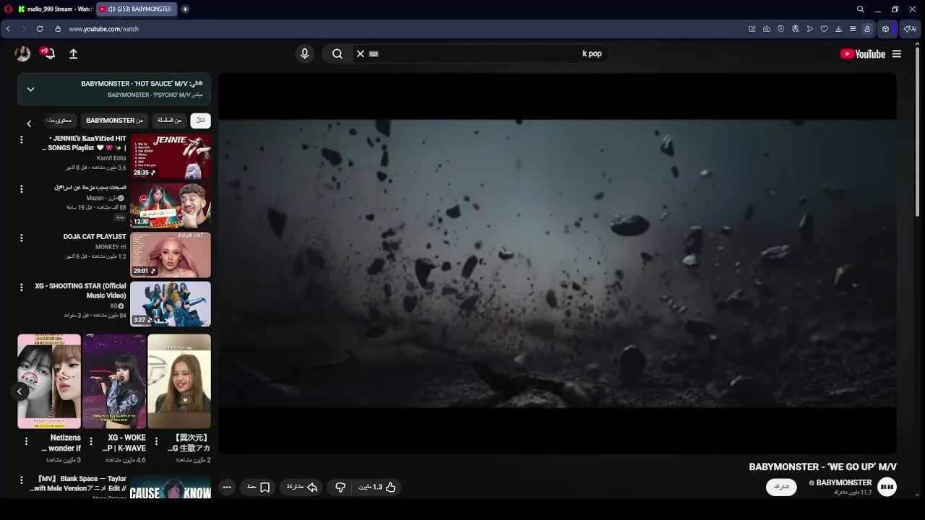Open the 'Netizens wonder if' Short thumbnail
Image resolution: width=925 pixels, height=520 pixels.
49,381
